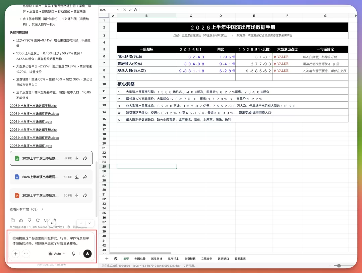Give the answer a thumbs up

coord(21,220)
